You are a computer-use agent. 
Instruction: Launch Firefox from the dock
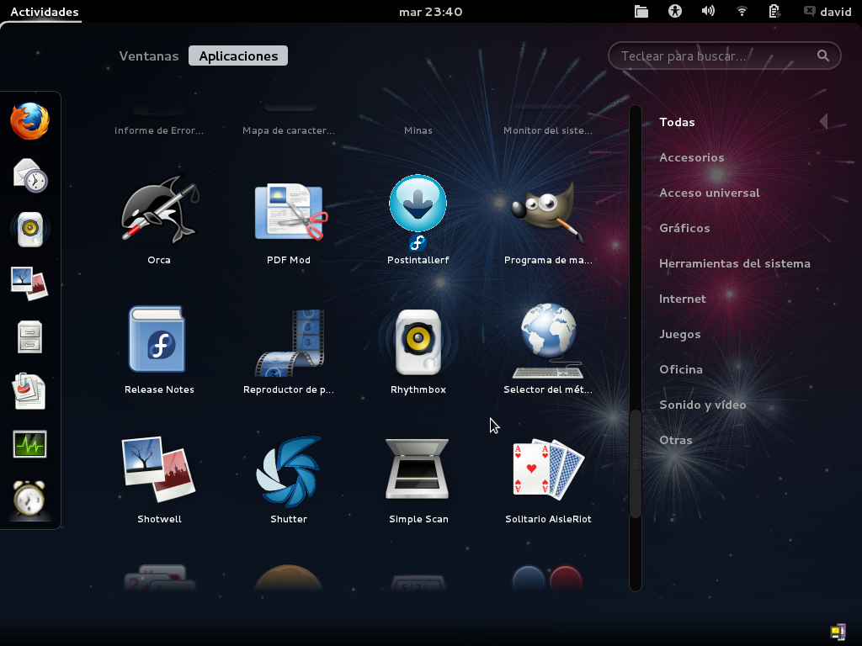point(29,120)
